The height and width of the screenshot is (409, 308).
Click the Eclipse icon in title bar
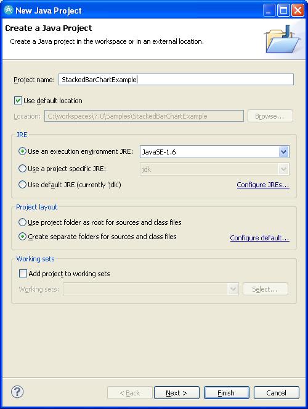pyautogui.click(x=9, y=10)
